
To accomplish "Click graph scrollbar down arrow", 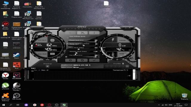I will tap(134, 78).
